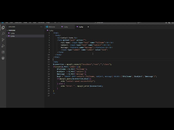Click the 'Message:' textarea line in the code
174x130 pixels.
[x=87, y=47]
